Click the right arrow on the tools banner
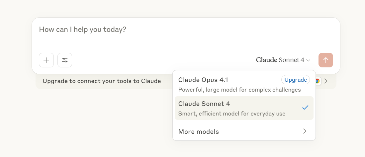The width and height of the screenshot is (365, 157). 326,81
